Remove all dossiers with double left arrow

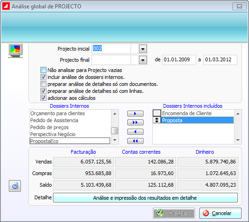pos(135,141)
